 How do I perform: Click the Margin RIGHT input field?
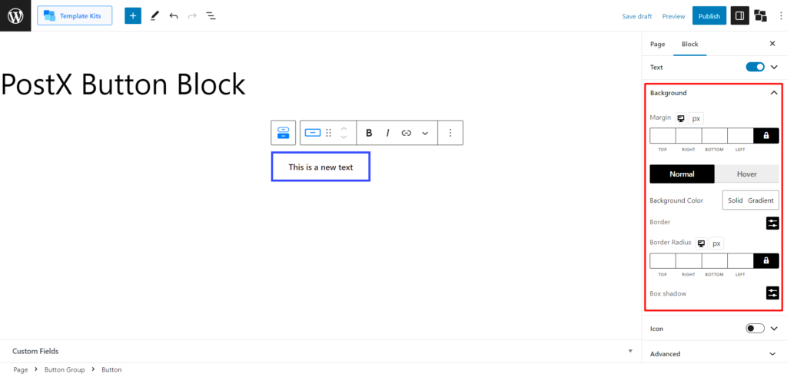point(689,135)
